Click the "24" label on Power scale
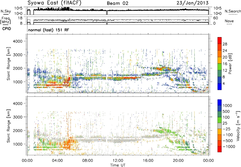The width and height of the screenshot is (241, 167). click(225, 51)
